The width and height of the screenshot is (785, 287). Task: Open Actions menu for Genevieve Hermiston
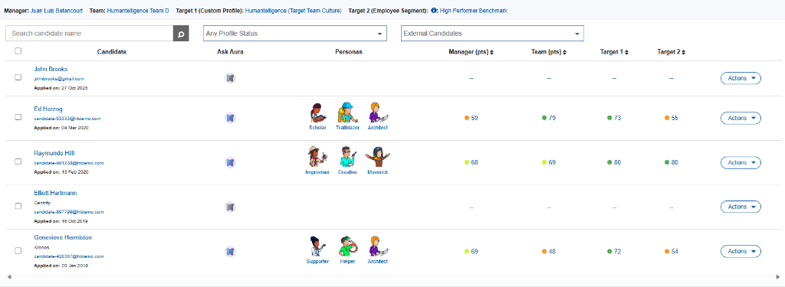pyautogui.click(x=741, y=251)
